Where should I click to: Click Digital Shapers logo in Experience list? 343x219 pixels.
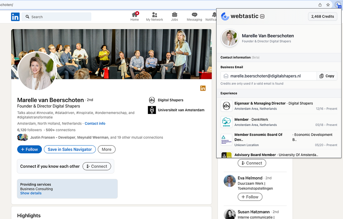226,106
